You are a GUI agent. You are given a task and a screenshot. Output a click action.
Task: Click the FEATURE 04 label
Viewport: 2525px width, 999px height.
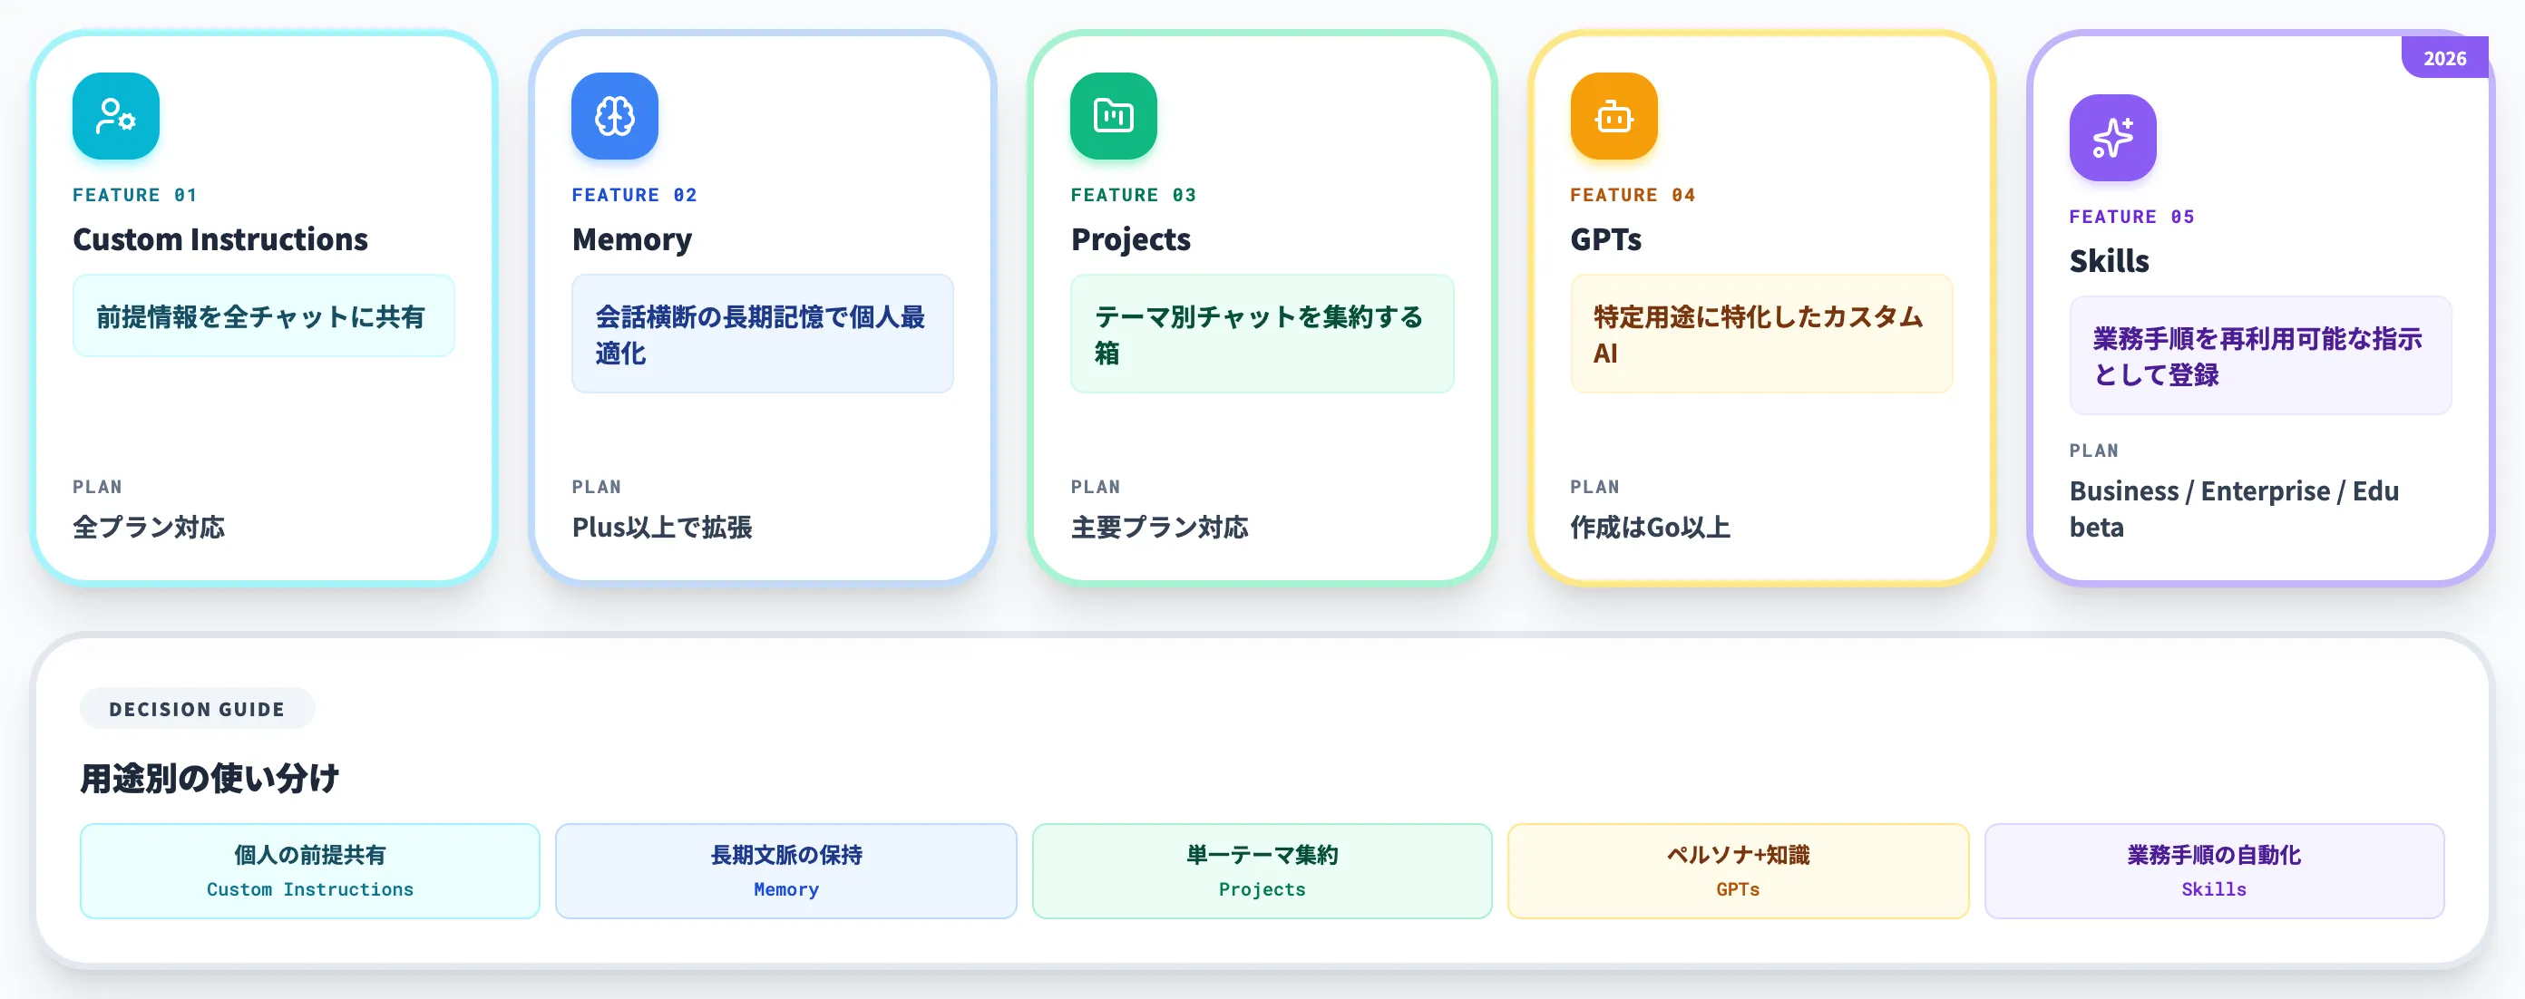click(x=1633, y=195)
